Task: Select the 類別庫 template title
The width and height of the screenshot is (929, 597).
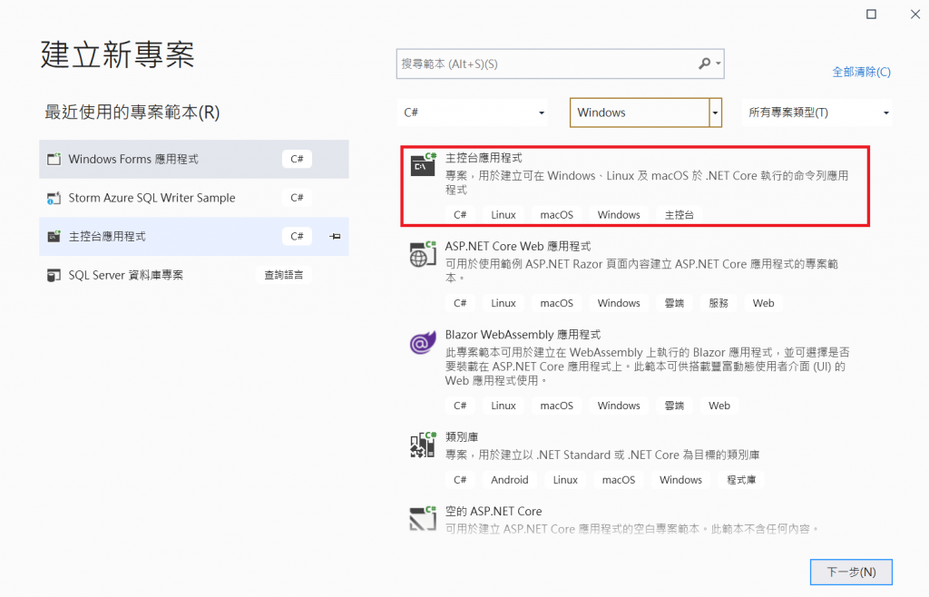Action: pos(462,437)
